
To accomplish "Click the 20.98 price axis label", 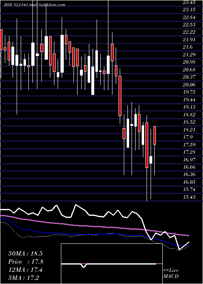I will (189, 62).
